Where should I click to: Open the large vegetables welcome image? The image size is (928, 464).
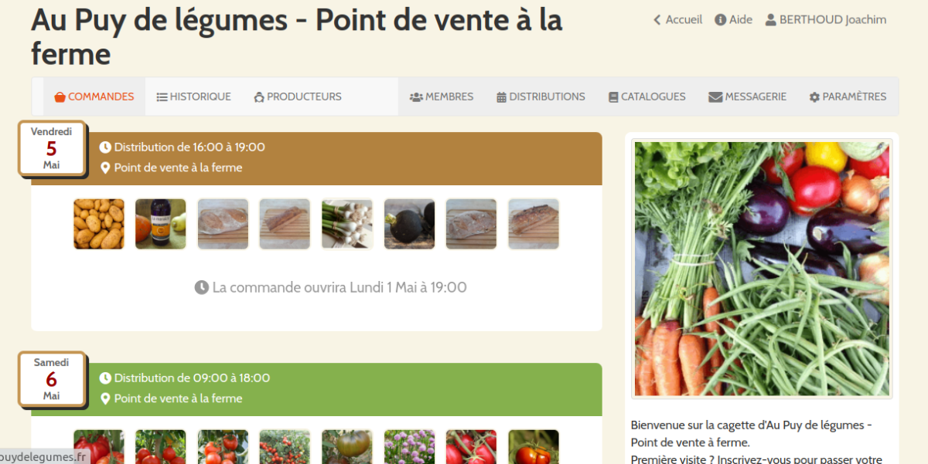pos(762,269)
